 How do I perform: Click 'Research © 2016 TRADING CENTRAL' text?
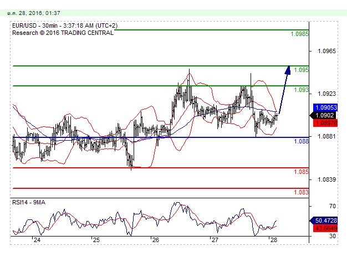(x=63, y=33)
